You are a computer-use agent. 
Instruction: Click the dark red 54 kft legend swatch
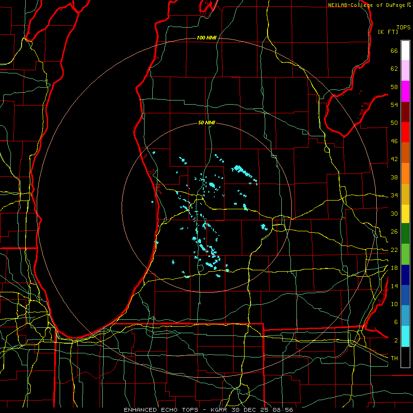coord(405,112)
